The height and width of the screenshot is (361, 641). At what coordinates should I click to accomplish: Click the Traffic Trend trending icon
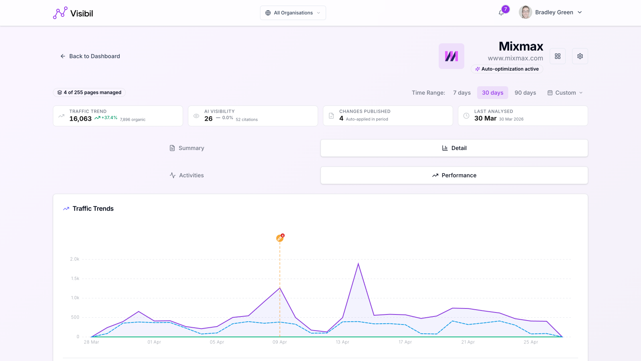click(61, 116)
